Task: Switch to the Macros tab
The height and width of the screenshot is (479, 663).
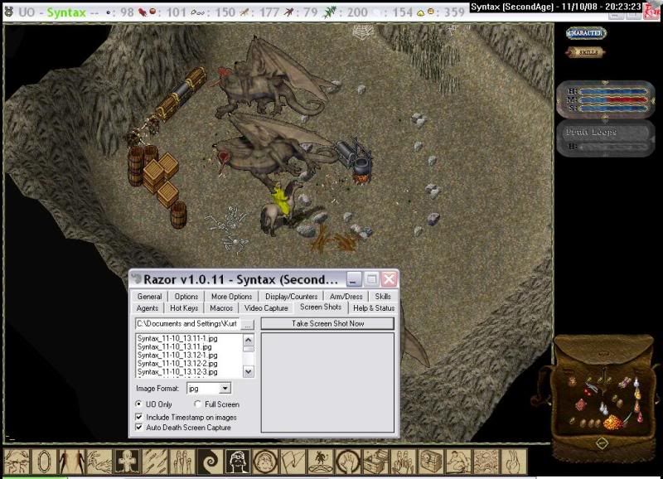Action: pos(221,308)
